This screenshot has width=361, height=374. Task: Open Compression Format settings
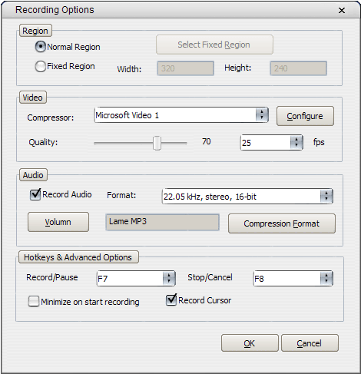(x=282, y=223)
